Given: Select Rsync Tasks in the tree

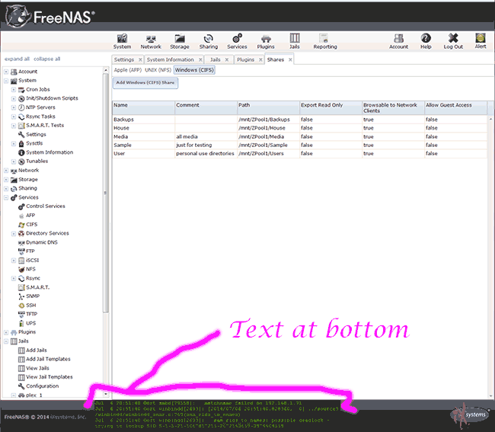Looking at the screenshot, I should (40, 117).
